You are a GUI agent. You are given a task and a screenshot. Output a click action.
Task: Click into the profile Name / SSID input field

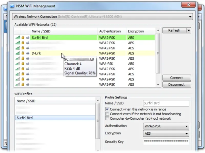point(166,103)
